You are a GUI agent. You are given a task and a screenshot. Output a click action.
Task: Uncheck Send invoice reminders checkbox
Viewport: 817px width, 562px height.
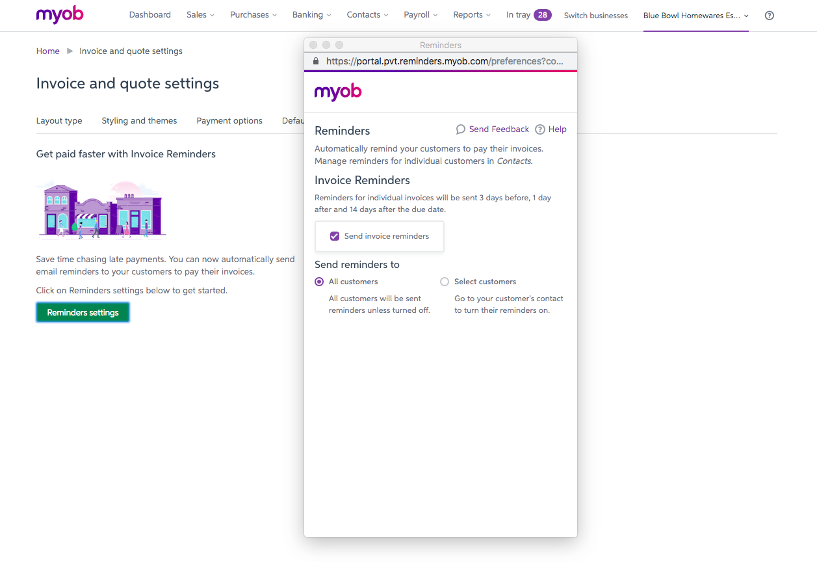pyautogui.click(x=335, y=236)
